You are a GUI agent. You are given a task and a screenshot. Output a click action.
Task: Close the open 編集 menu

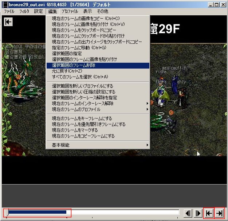[x=52, y=11]
